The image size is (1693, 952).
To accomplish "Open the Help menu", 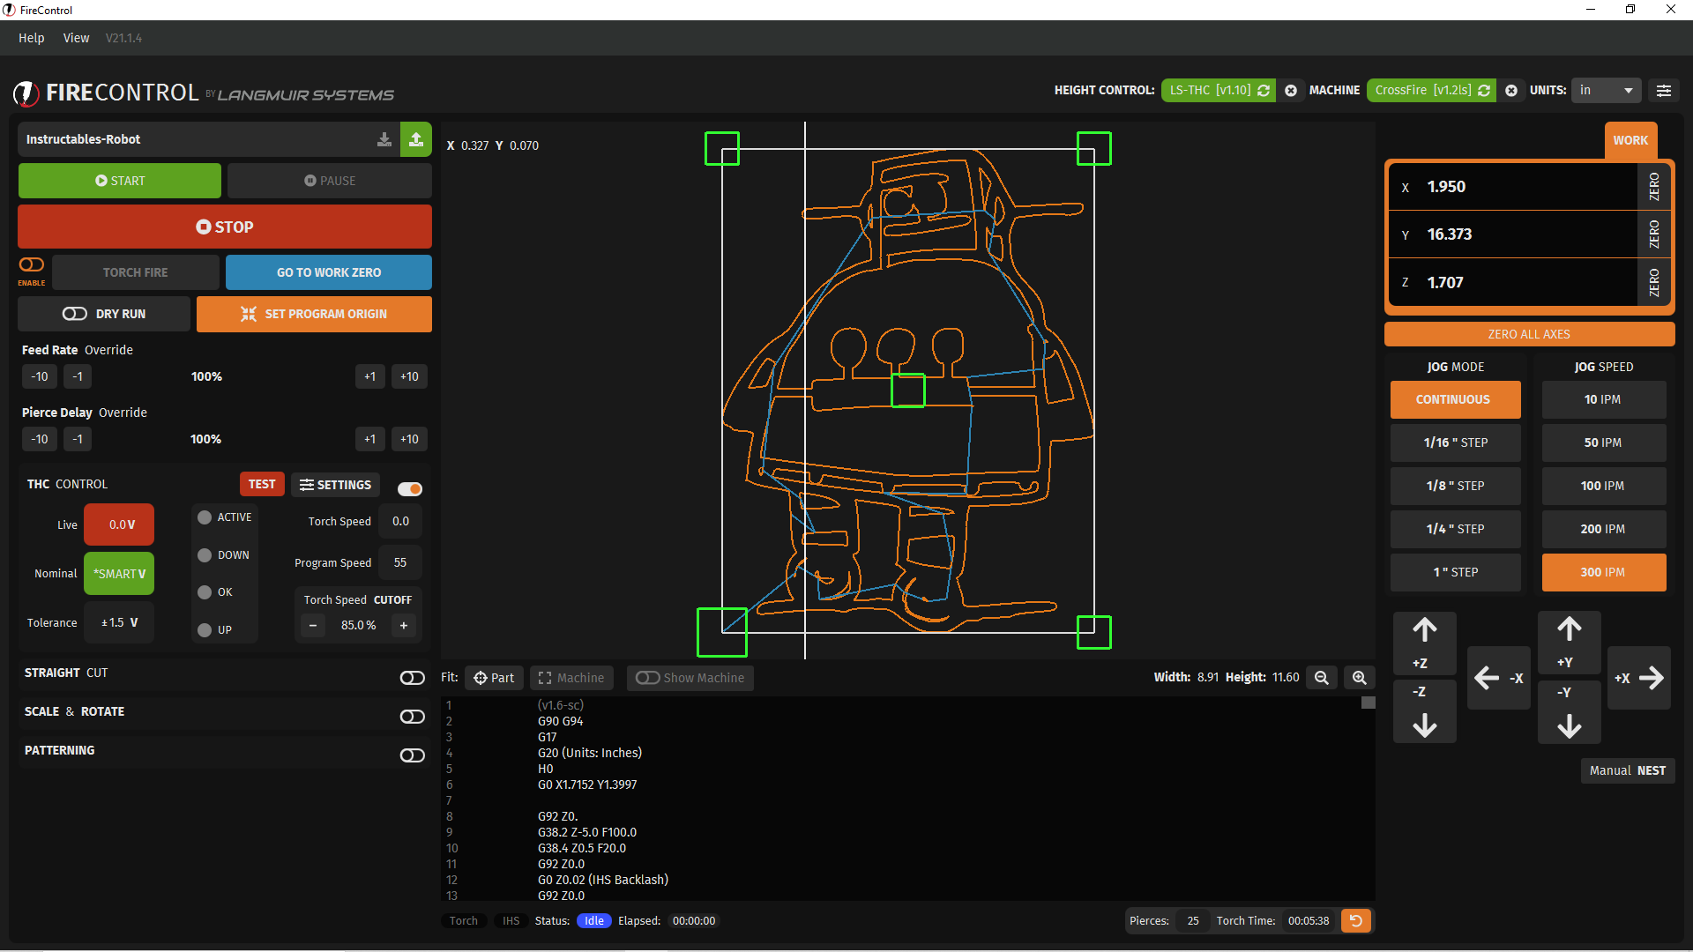I will point(31,38).
